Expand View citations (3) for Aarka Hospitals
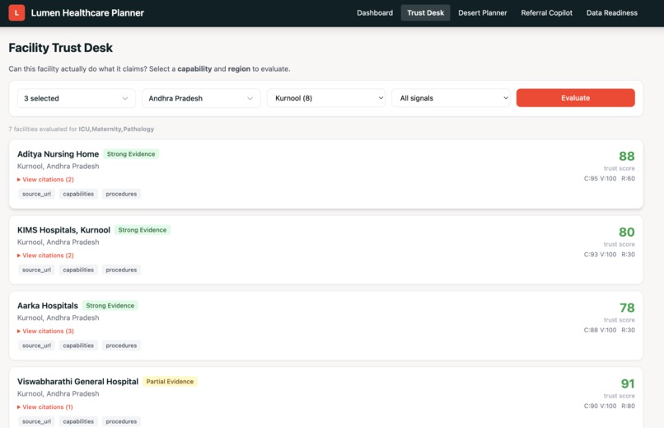The width and height of the screenshot is (664, 428). click(45, 331)
